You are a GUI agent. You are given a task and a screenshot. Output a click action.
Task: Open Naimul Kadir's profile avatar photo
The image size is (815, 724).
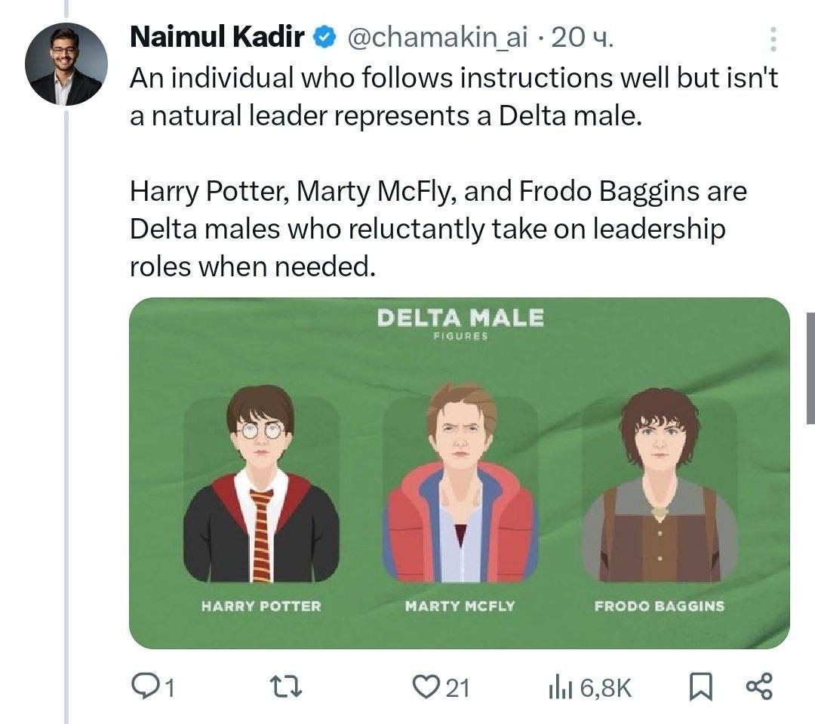(66, 64)
